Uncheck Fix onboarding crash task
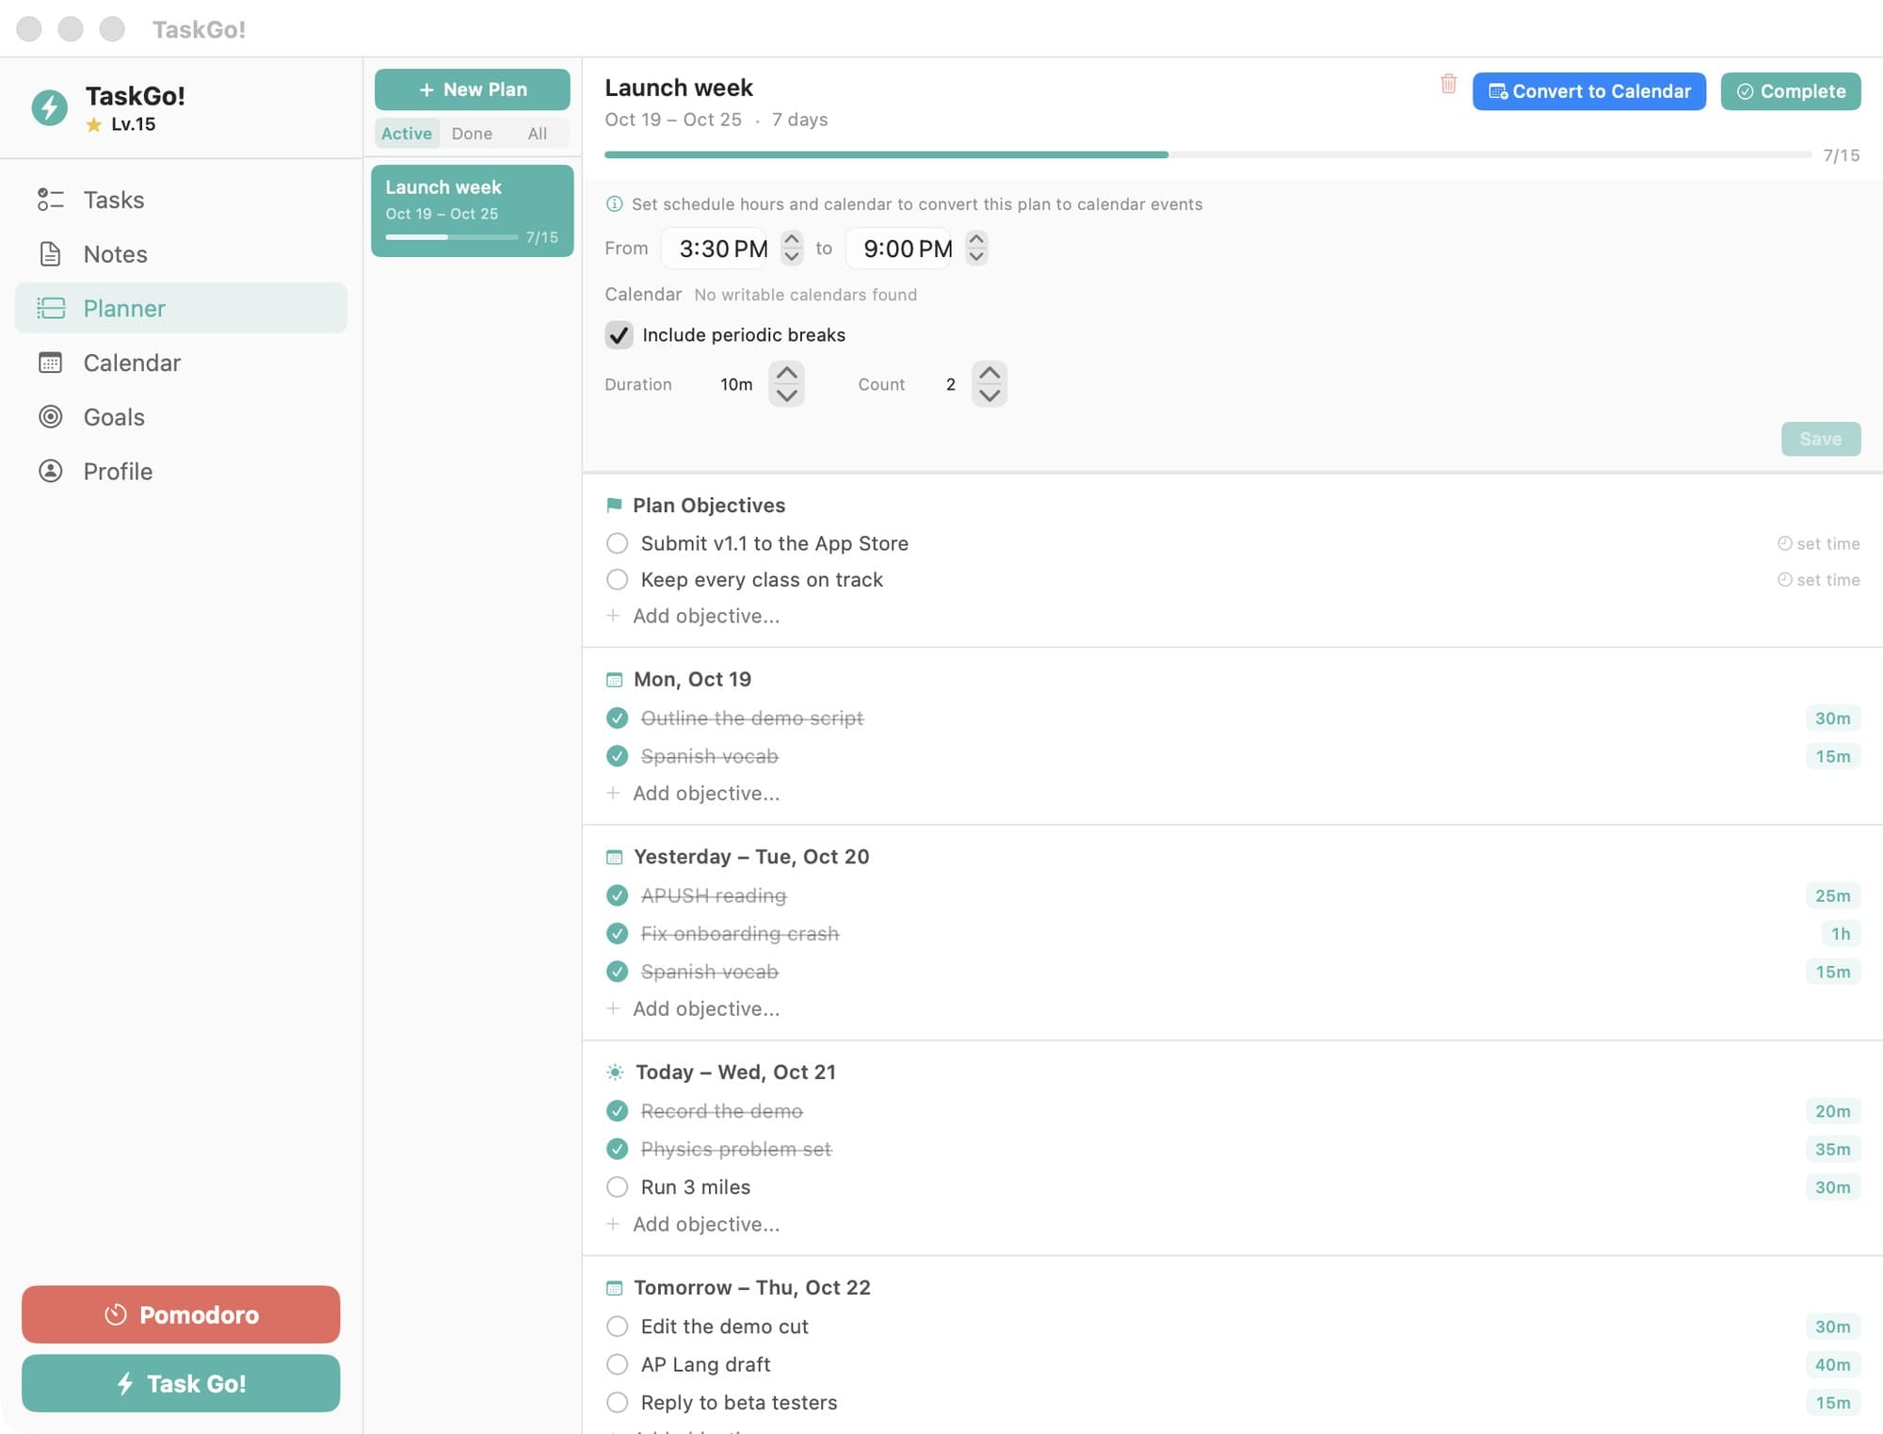This screenshot has width=1883, height=1434. click(x=617, y=934)
